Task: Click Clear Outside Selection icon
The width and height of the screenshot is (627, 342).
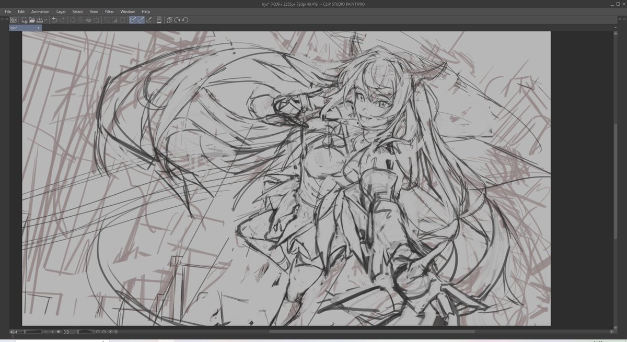Action: 80,20
